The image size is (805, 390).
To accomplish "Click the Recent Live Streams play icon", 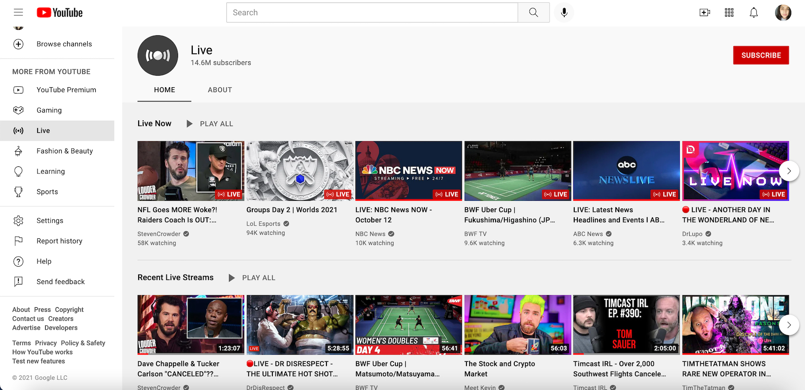I will click(x=232, y=278).
